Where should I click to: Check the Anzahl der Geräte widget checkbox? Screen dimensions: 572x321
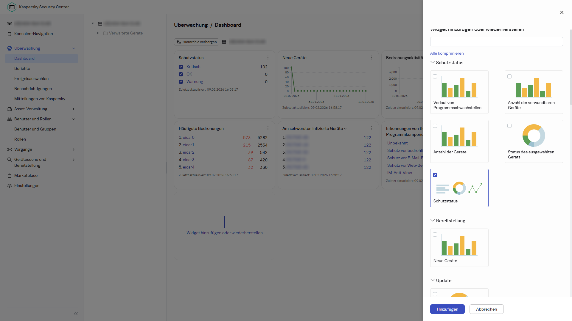tap(435, 126)
